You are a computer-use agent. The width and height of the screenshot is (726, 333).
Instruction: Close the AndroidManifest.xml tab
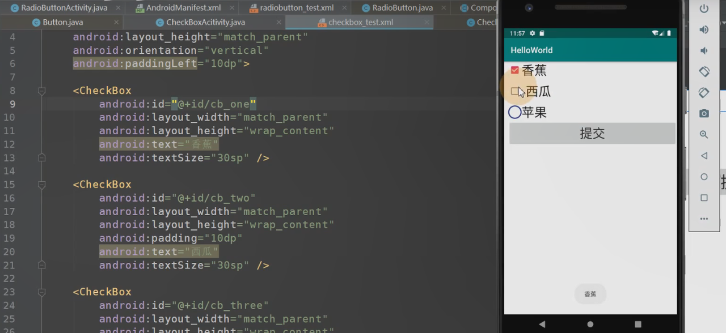(231, 8)
